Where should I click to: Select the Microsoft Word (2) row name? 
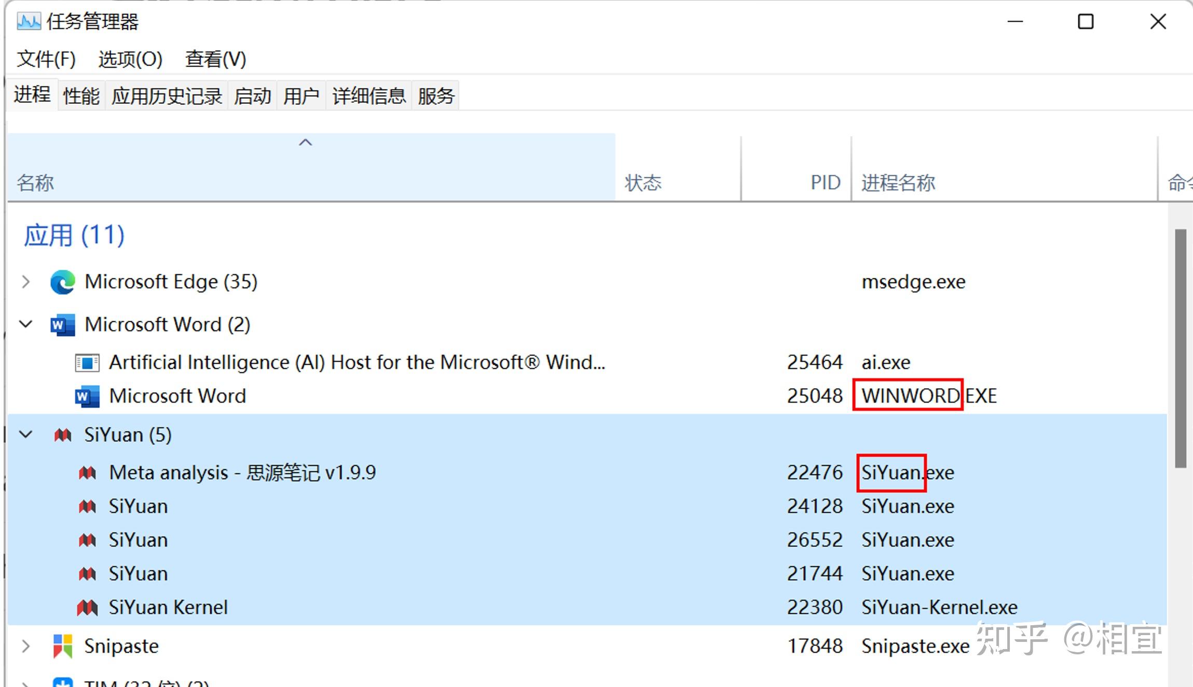168,324
